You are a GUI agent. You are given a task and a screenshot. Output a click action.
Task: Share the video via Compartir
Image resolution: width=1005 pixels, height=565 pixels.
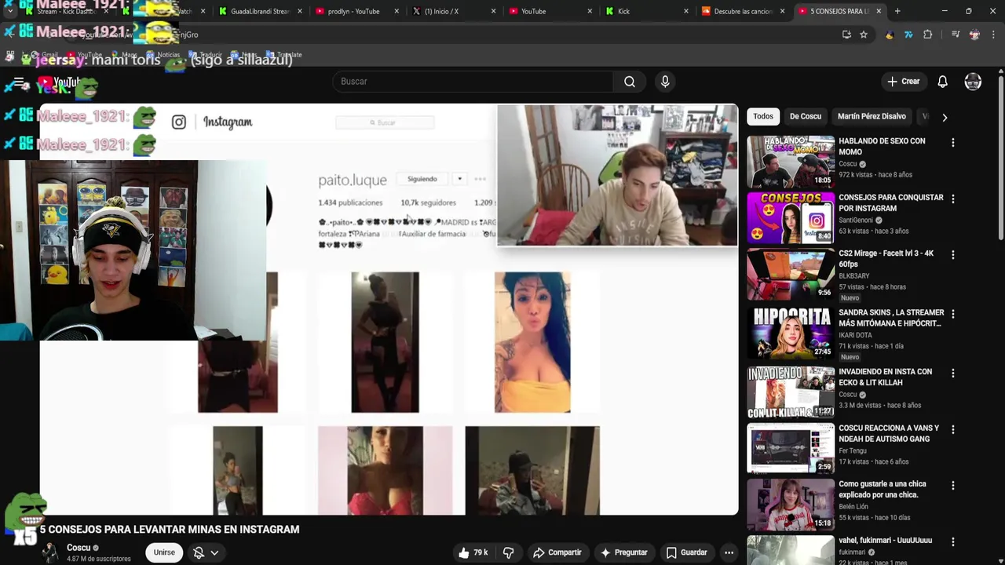tap(557, 552)
